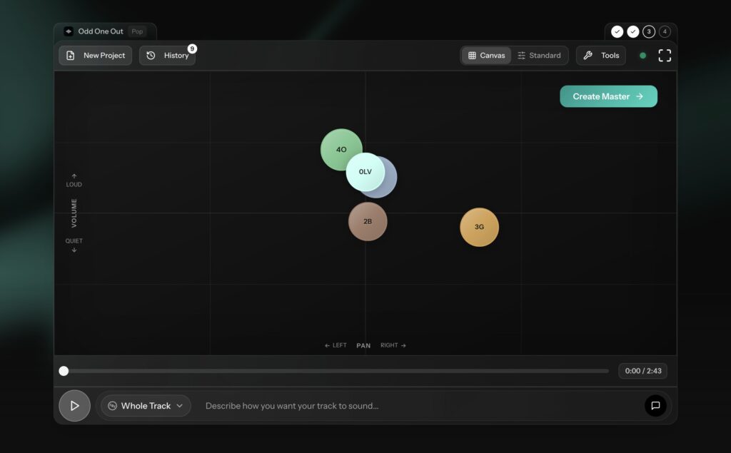The image size is (731, 453).
Task: Select the completed first checkmark step
Action: (617, 31)
